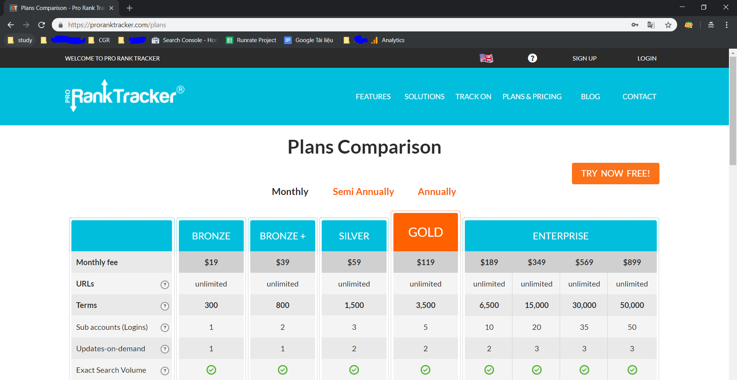Open the Features menu
Image resolution: width=737 pixels, height=380 pixels.
click(x=373, y=97)
